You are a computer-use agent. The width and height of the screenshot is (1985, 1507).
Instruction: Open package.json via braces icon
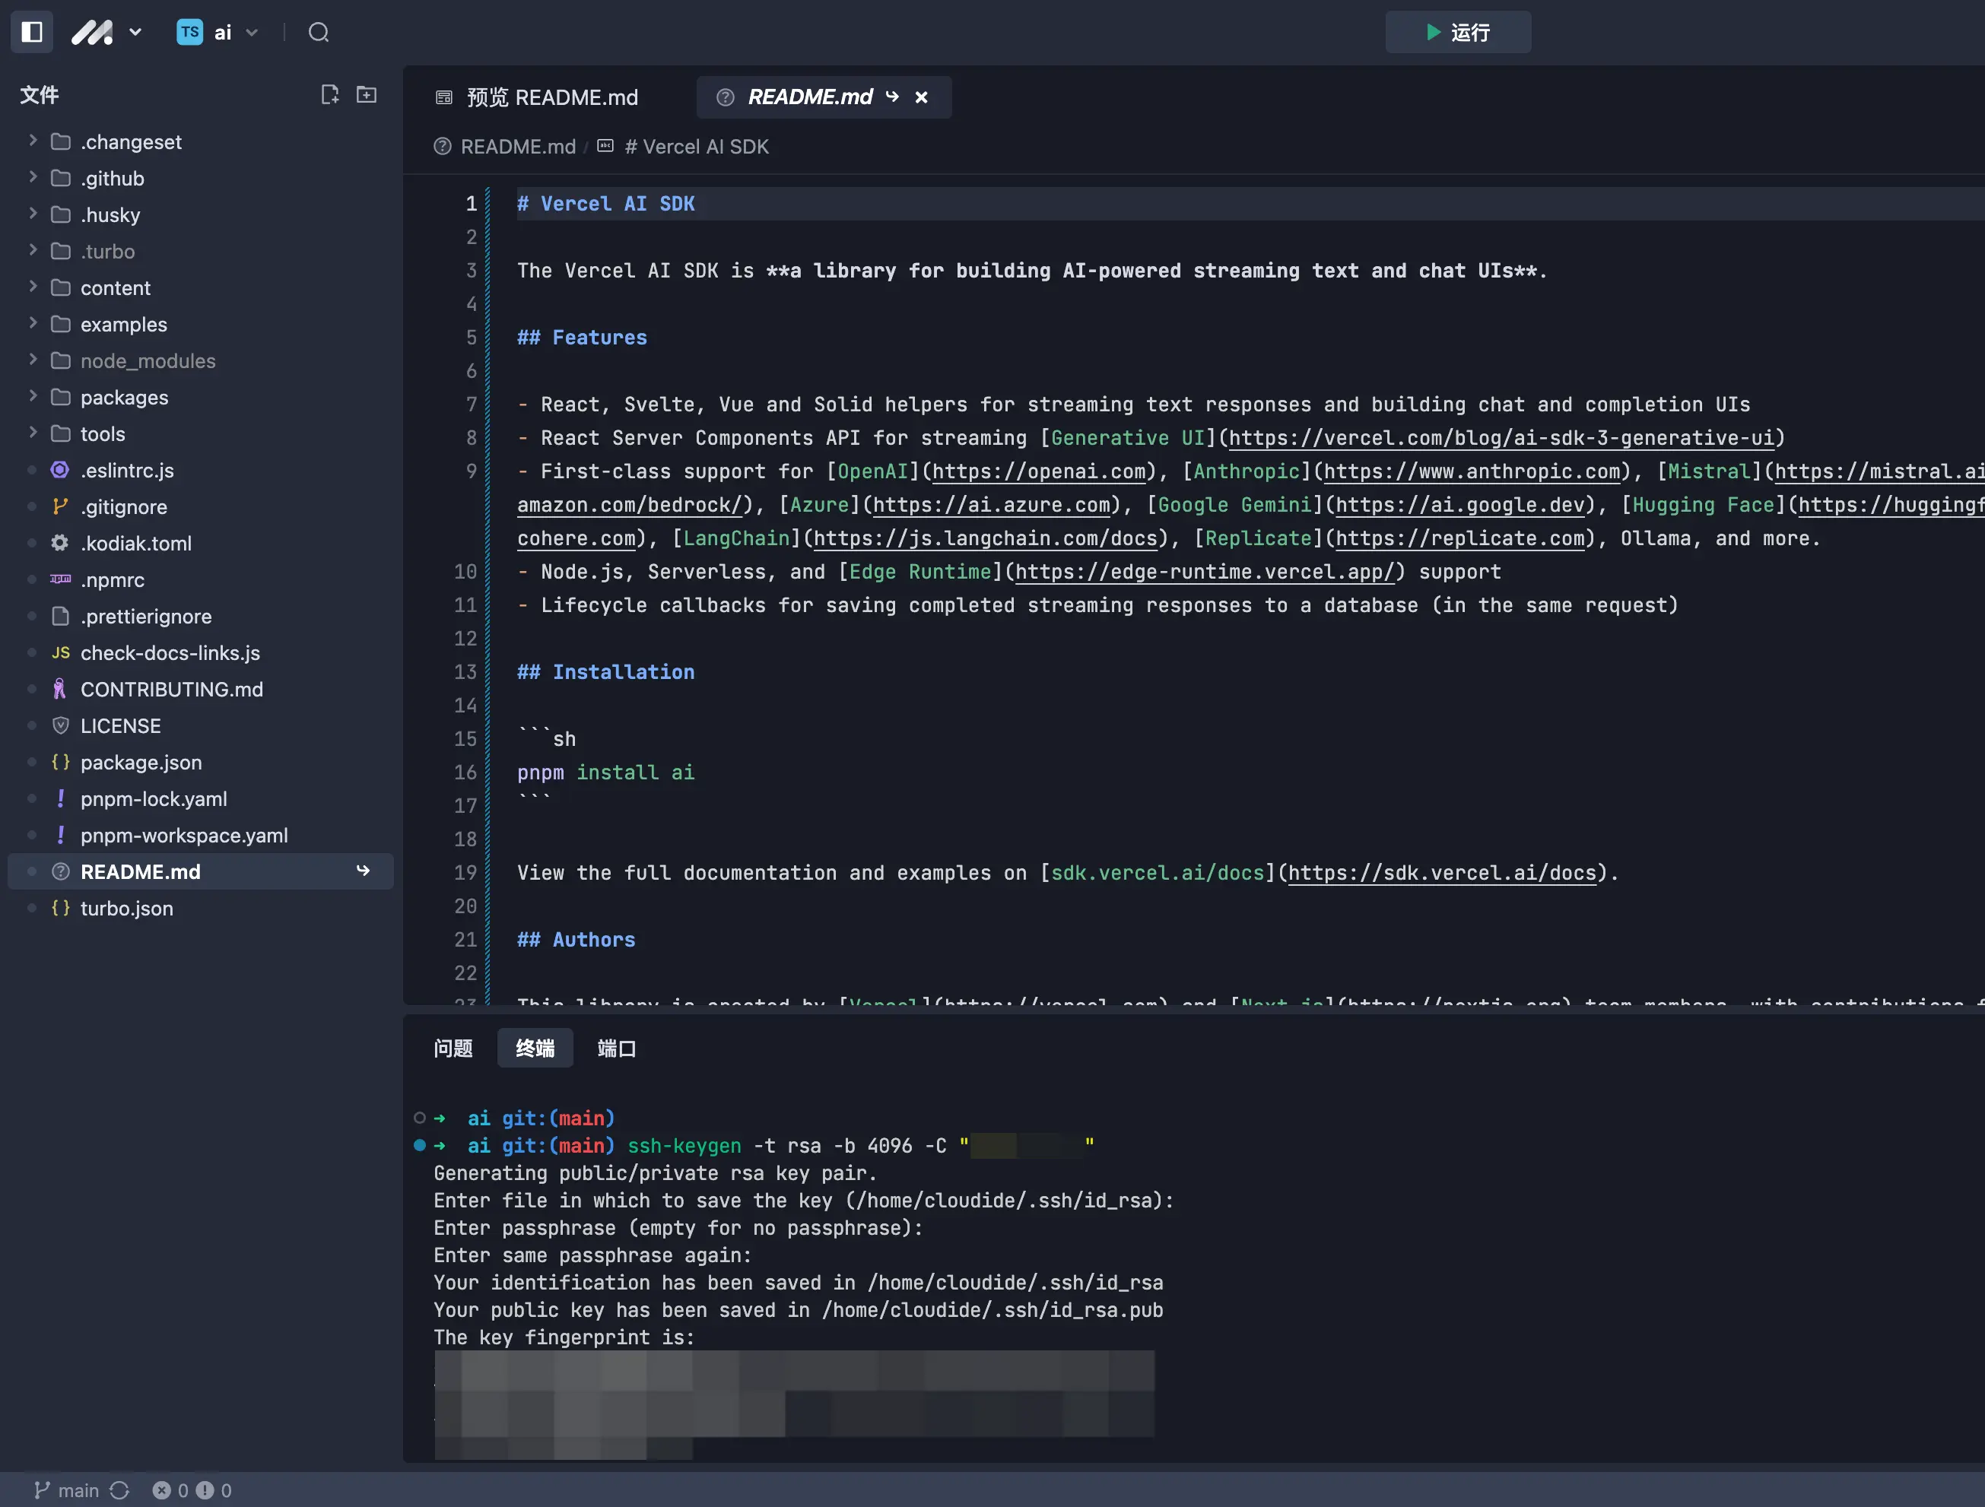[60, 763]
